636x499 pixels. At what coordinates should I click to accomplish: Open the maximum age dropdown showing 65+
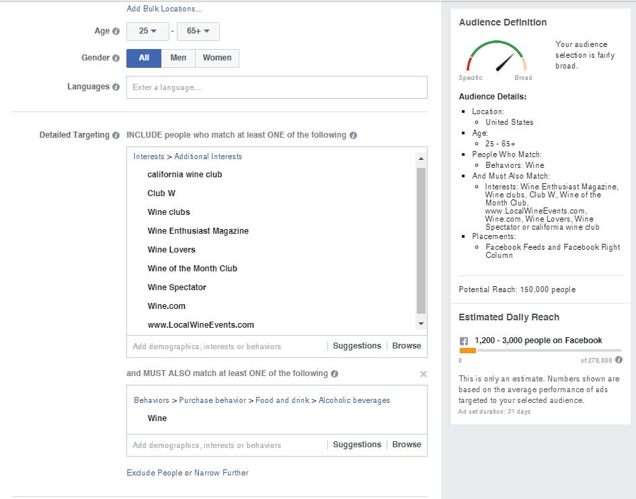pyautogui.click(x=198, y=31)
